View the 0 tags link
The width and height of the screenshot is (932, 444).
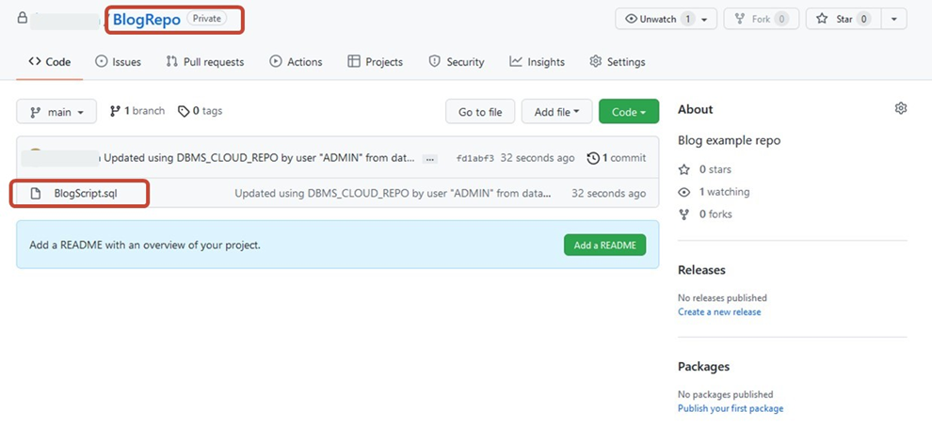click(x=201, y=111)
